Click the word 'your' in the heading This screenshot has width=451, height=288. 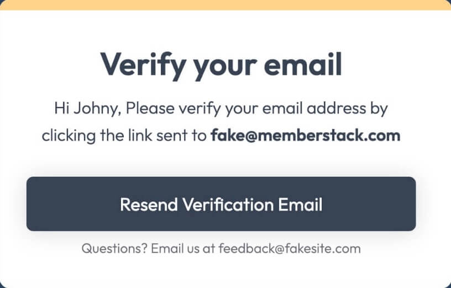(225, 68)
